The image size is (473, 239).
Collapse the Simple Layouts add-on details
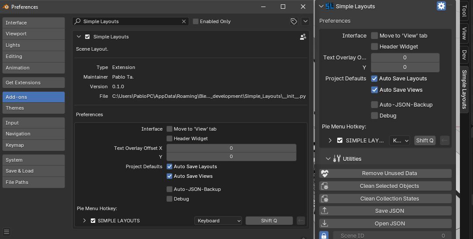pyautogui.click(x=79, y=37)
